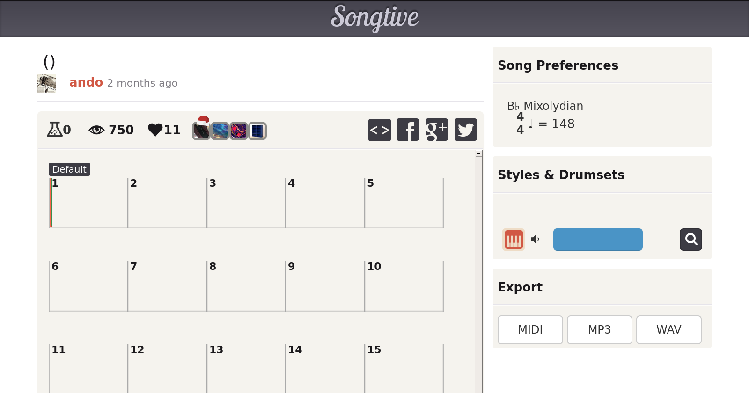Screen dimensions: 749x393
Task: Share the song on Google Plus
Action: (436, 130)
